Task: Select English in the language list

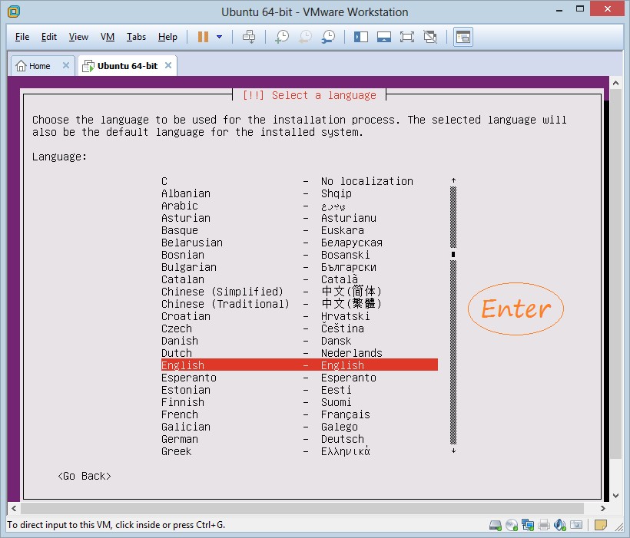Action: coord(300,365)
